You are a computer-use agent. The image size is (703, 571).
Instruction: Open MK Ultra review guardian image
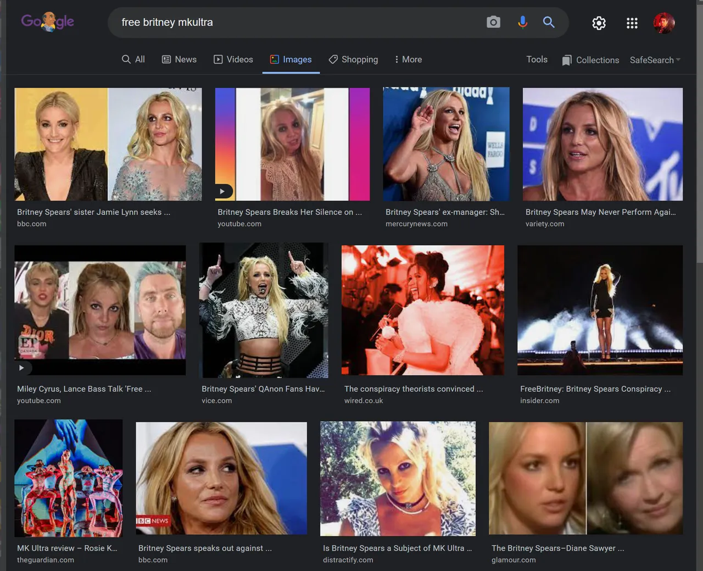[x=69, y=478]
